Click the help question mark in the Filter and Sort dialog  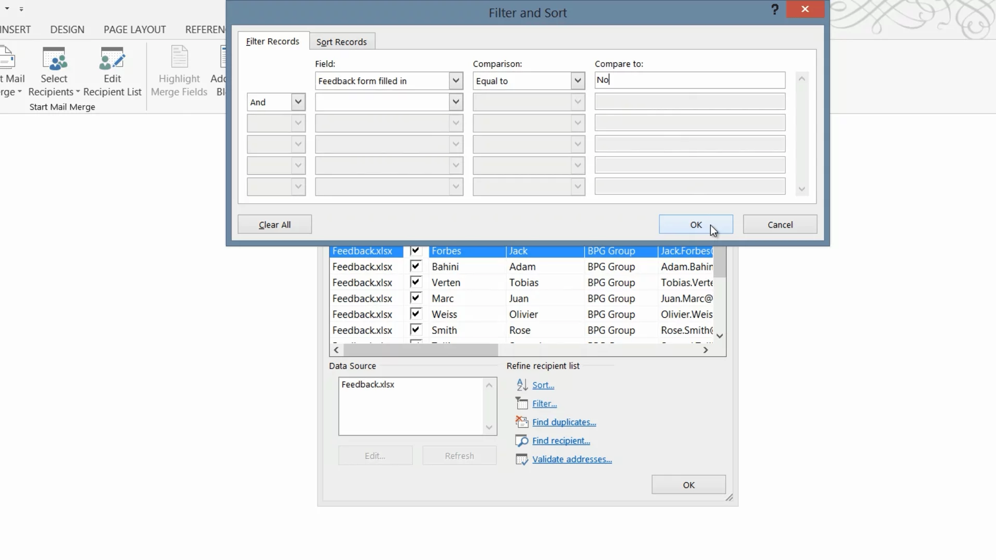(774, 9)
